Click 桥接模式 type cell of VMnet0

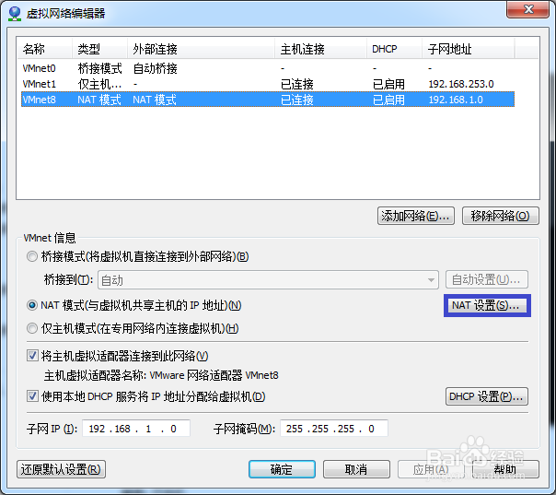click(99, 68)
